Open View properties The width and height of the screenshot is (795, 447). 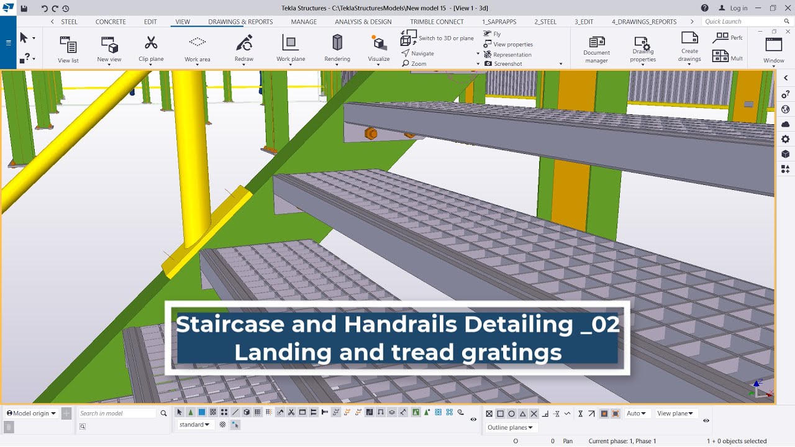click(x=508, y=44)
